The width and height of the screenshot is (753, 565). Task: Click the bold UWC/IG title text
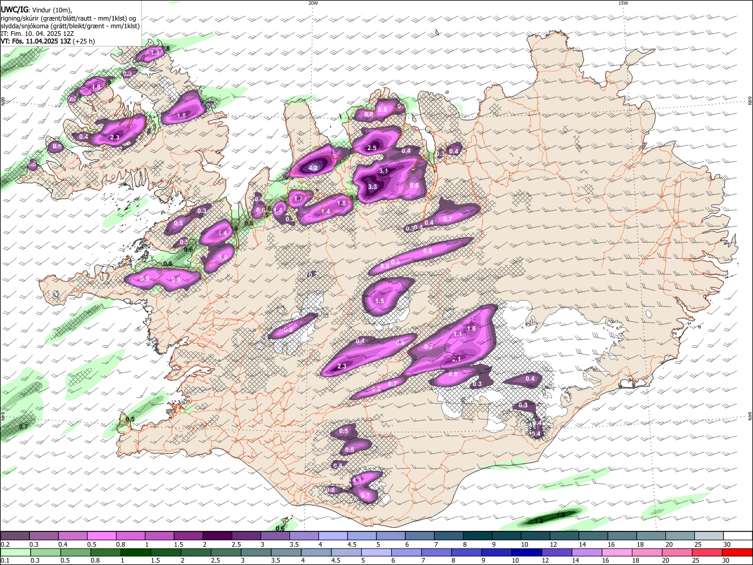click(x=14, y=10)
